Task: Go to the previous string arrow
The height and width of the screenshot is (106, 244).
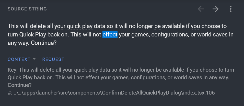Action: click(x=201, y=9)
